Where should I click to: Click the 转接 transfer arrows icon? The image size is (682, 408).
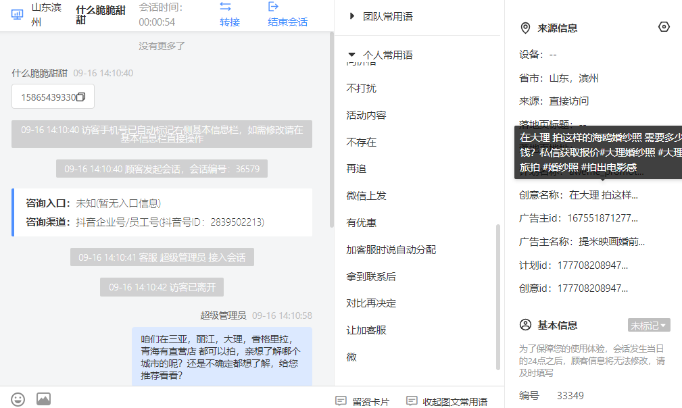(225, 7)
